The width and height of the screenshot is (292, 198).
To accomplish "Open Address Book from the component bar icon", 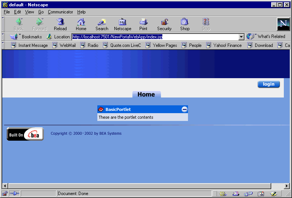I will (261, 194).
